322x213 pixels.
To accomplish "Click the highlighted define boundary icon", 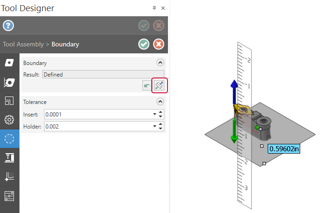I will [x=159, y=85].
